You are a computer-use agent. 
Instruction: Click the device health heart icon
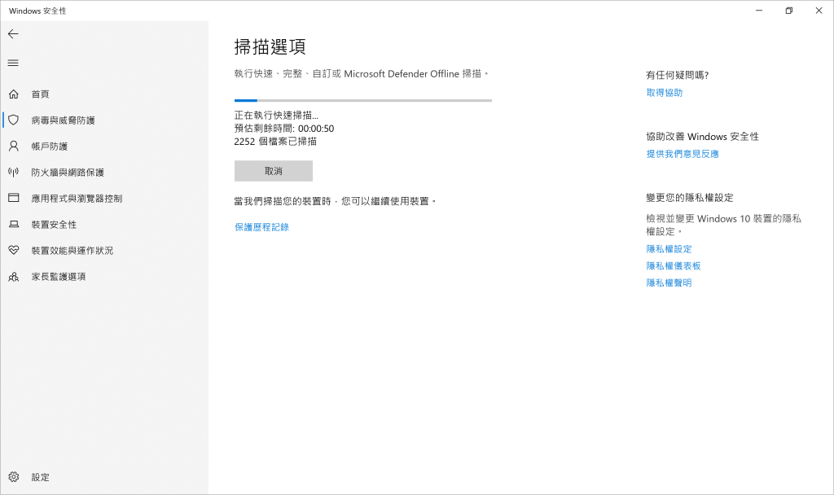pyautogui.click(x=13, y=251)
